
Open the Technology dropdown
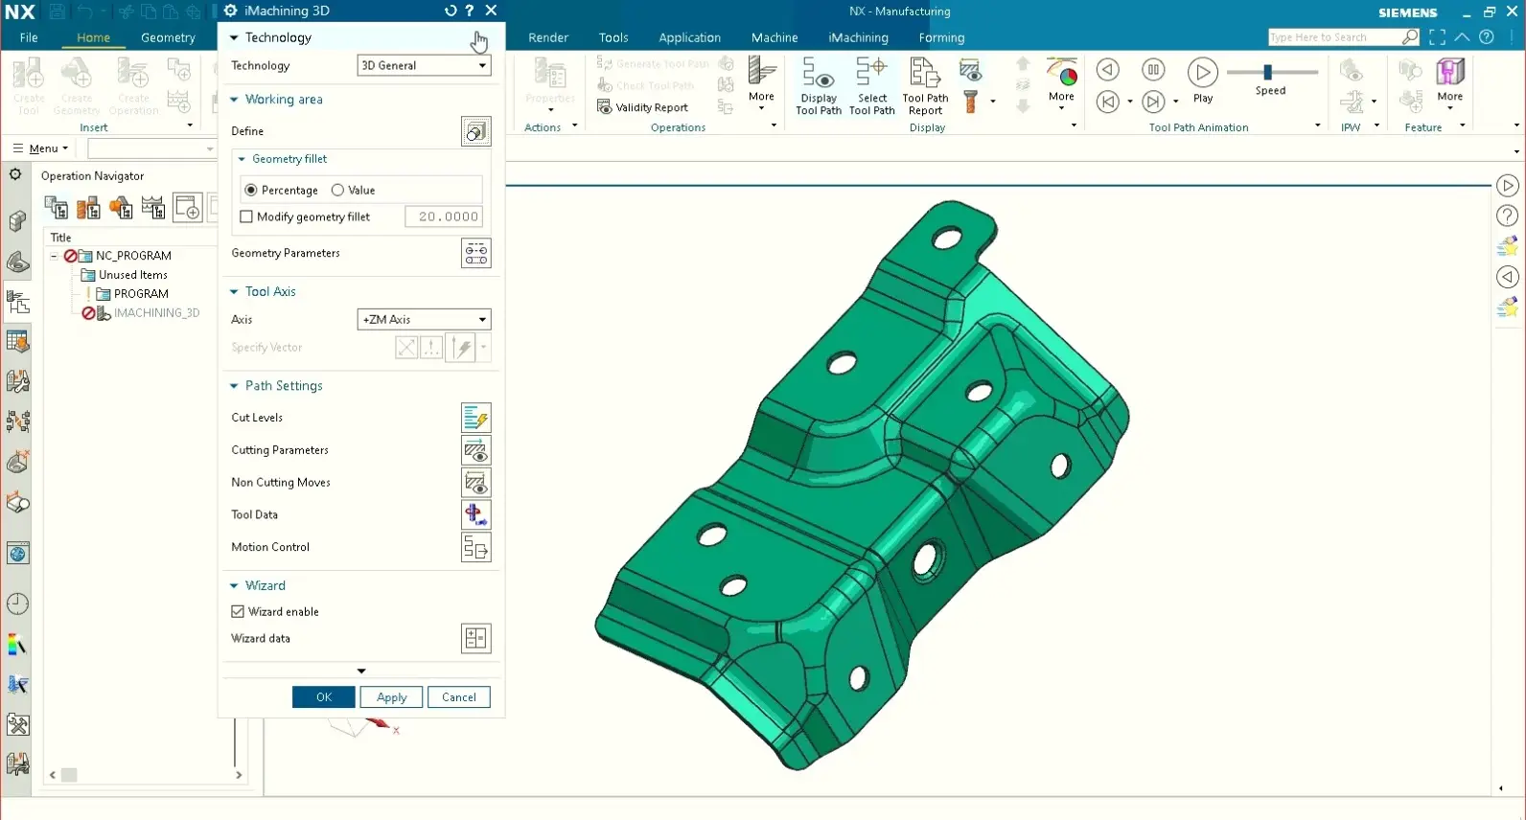tap(424, 66)
